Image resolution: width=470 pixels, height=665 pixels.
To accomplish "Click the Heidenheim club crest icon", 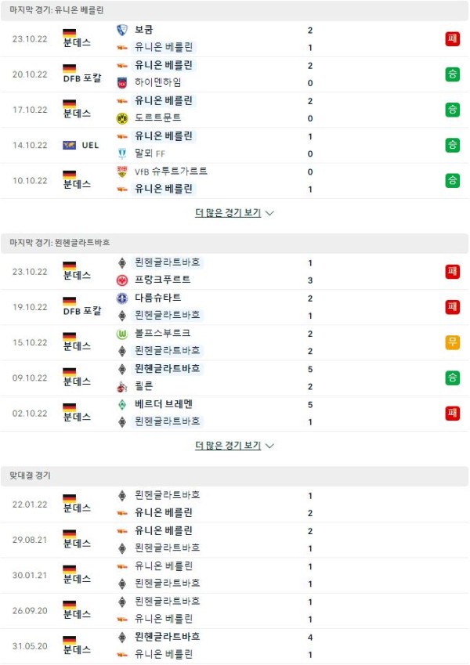I will click(122, 83).
